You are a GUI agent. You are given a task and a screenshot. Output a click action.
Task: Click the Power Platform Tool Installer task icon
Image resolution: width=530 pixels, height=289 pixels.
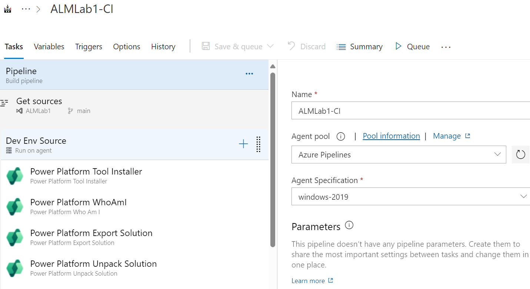point(15,176)
